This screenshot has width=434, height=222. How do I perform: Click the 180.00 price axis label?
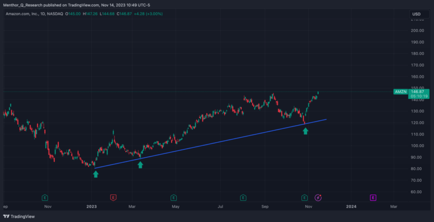pyautogui.click(x=417, y=54)
